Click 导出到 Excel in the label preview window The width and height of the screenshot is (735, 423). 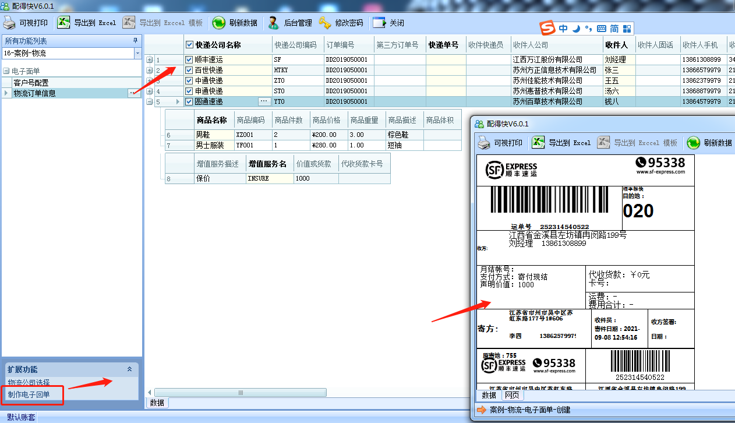click(561, 143)
